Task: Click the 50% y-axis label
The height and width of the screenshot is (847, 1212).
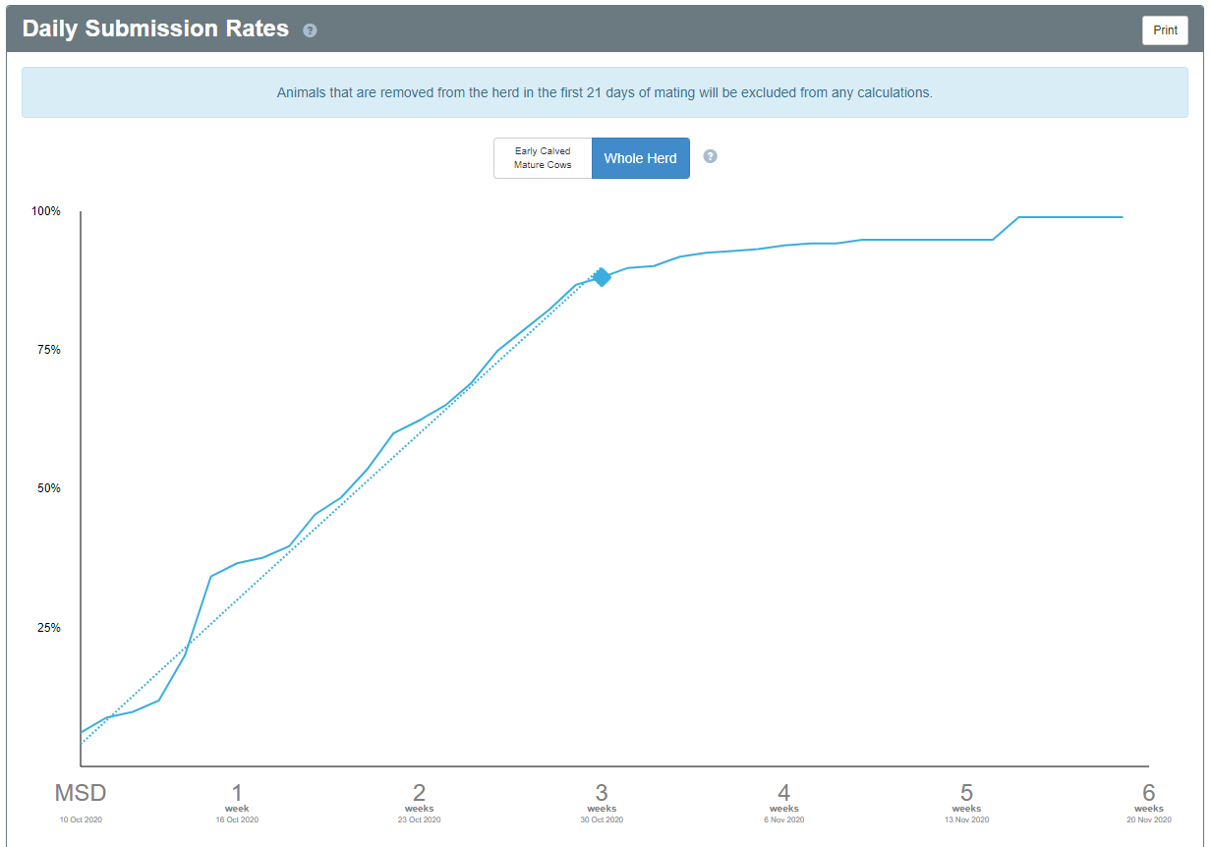Action: pos(48,488)
